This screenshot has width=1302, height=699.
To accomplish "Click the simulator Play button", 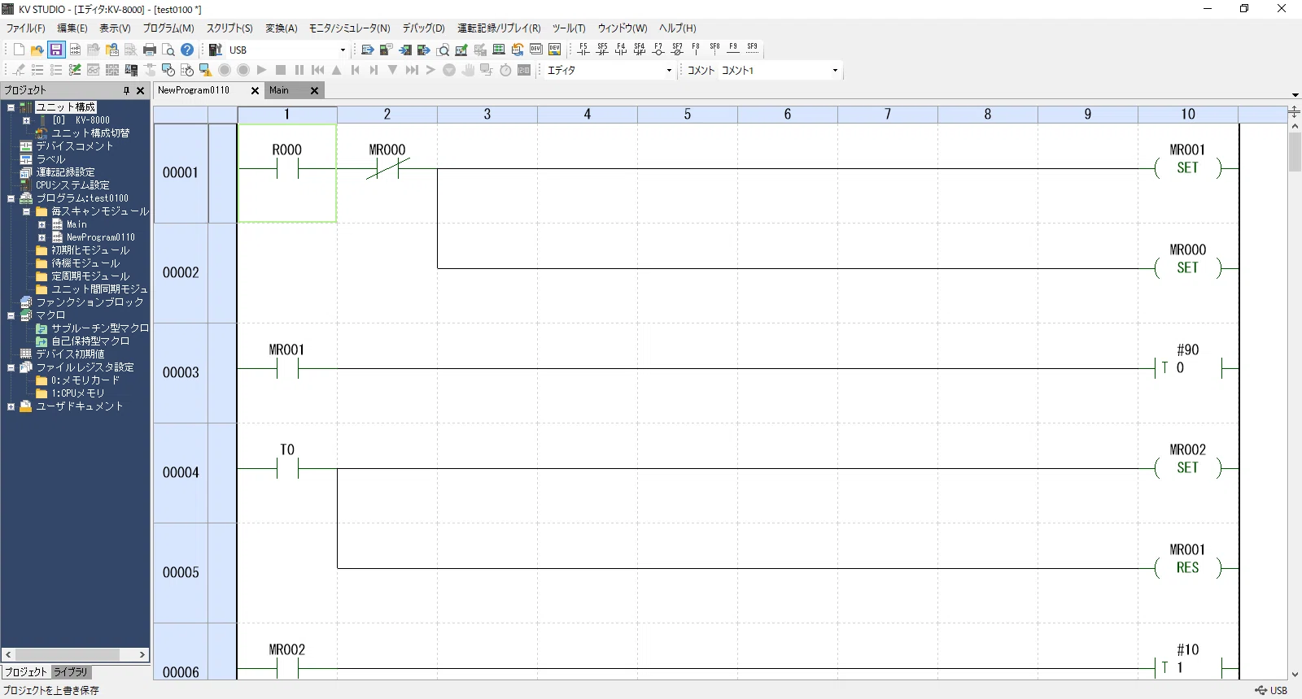I will [x=262, y=71].
